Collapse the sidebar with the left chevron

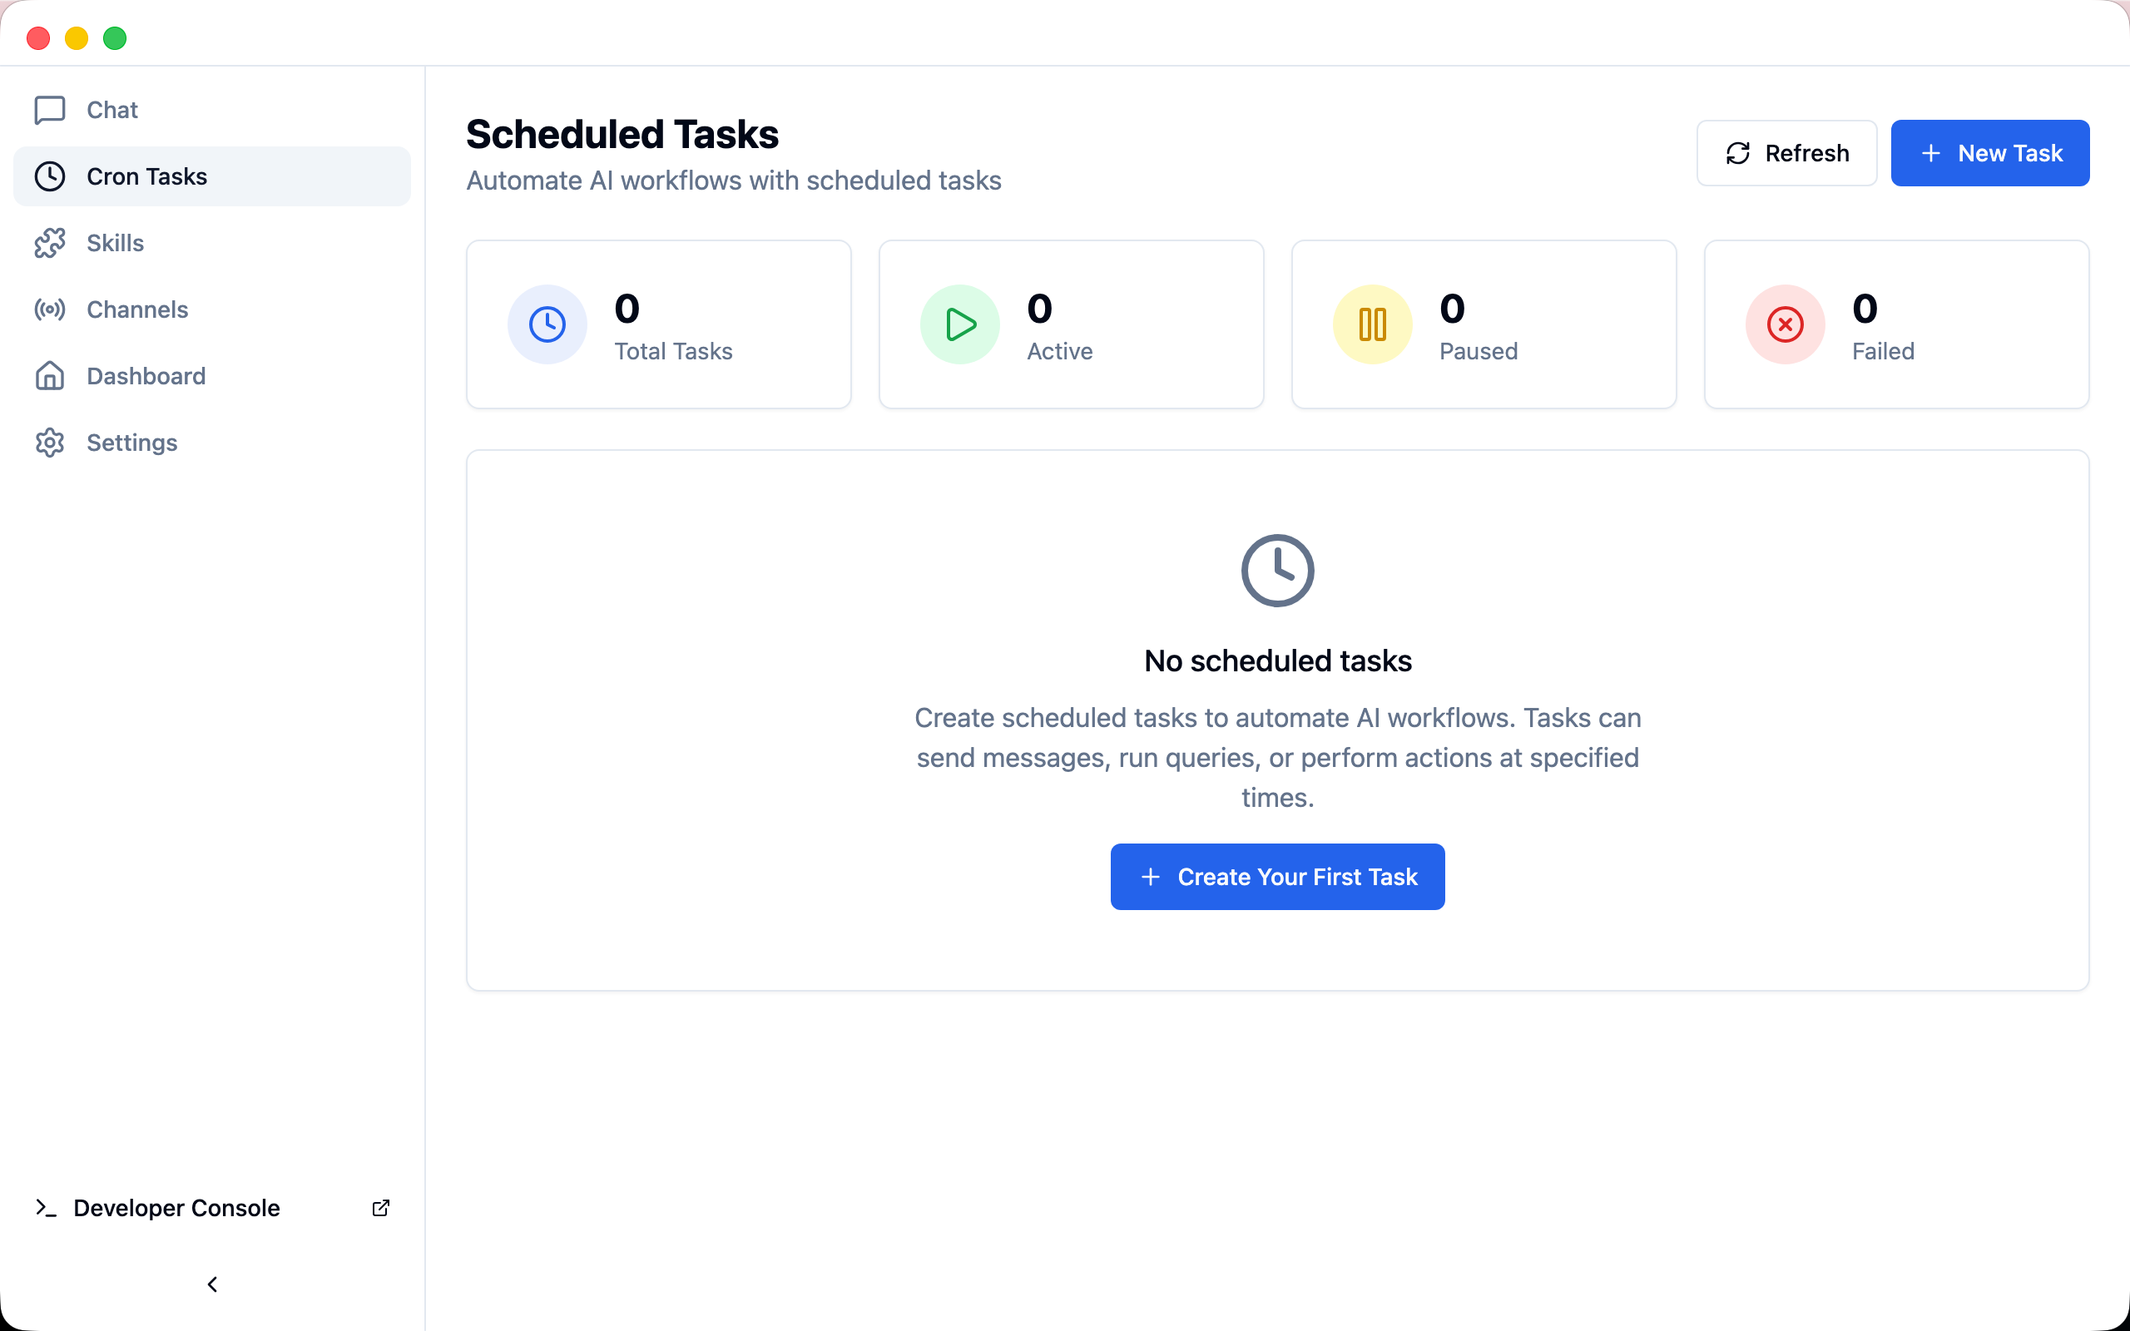pos(212,1284)
